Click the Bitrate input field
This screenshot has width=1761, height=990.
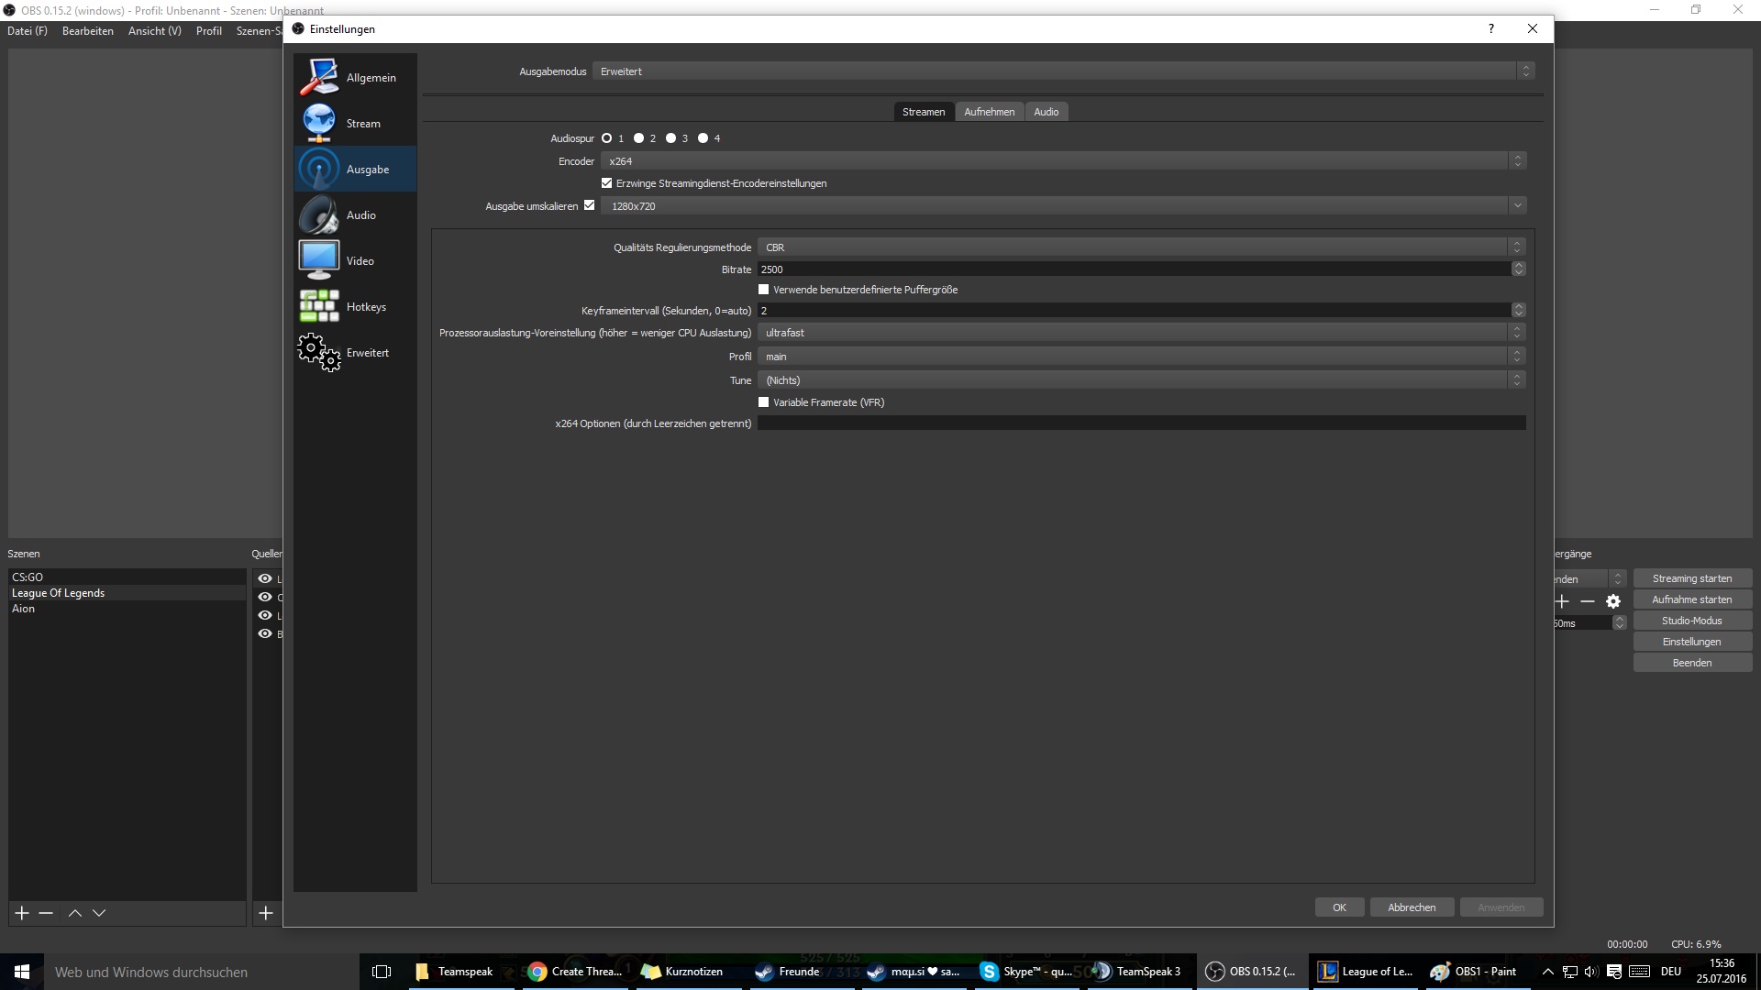coord(1137,269)
